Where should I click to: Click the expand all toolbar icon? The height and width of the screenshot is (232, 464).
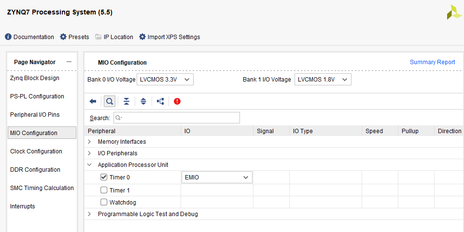pyautogui.click(x=143, y=101)
